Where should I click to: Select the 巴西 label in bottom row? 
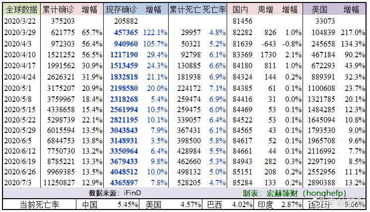click(x=214, y=205)
